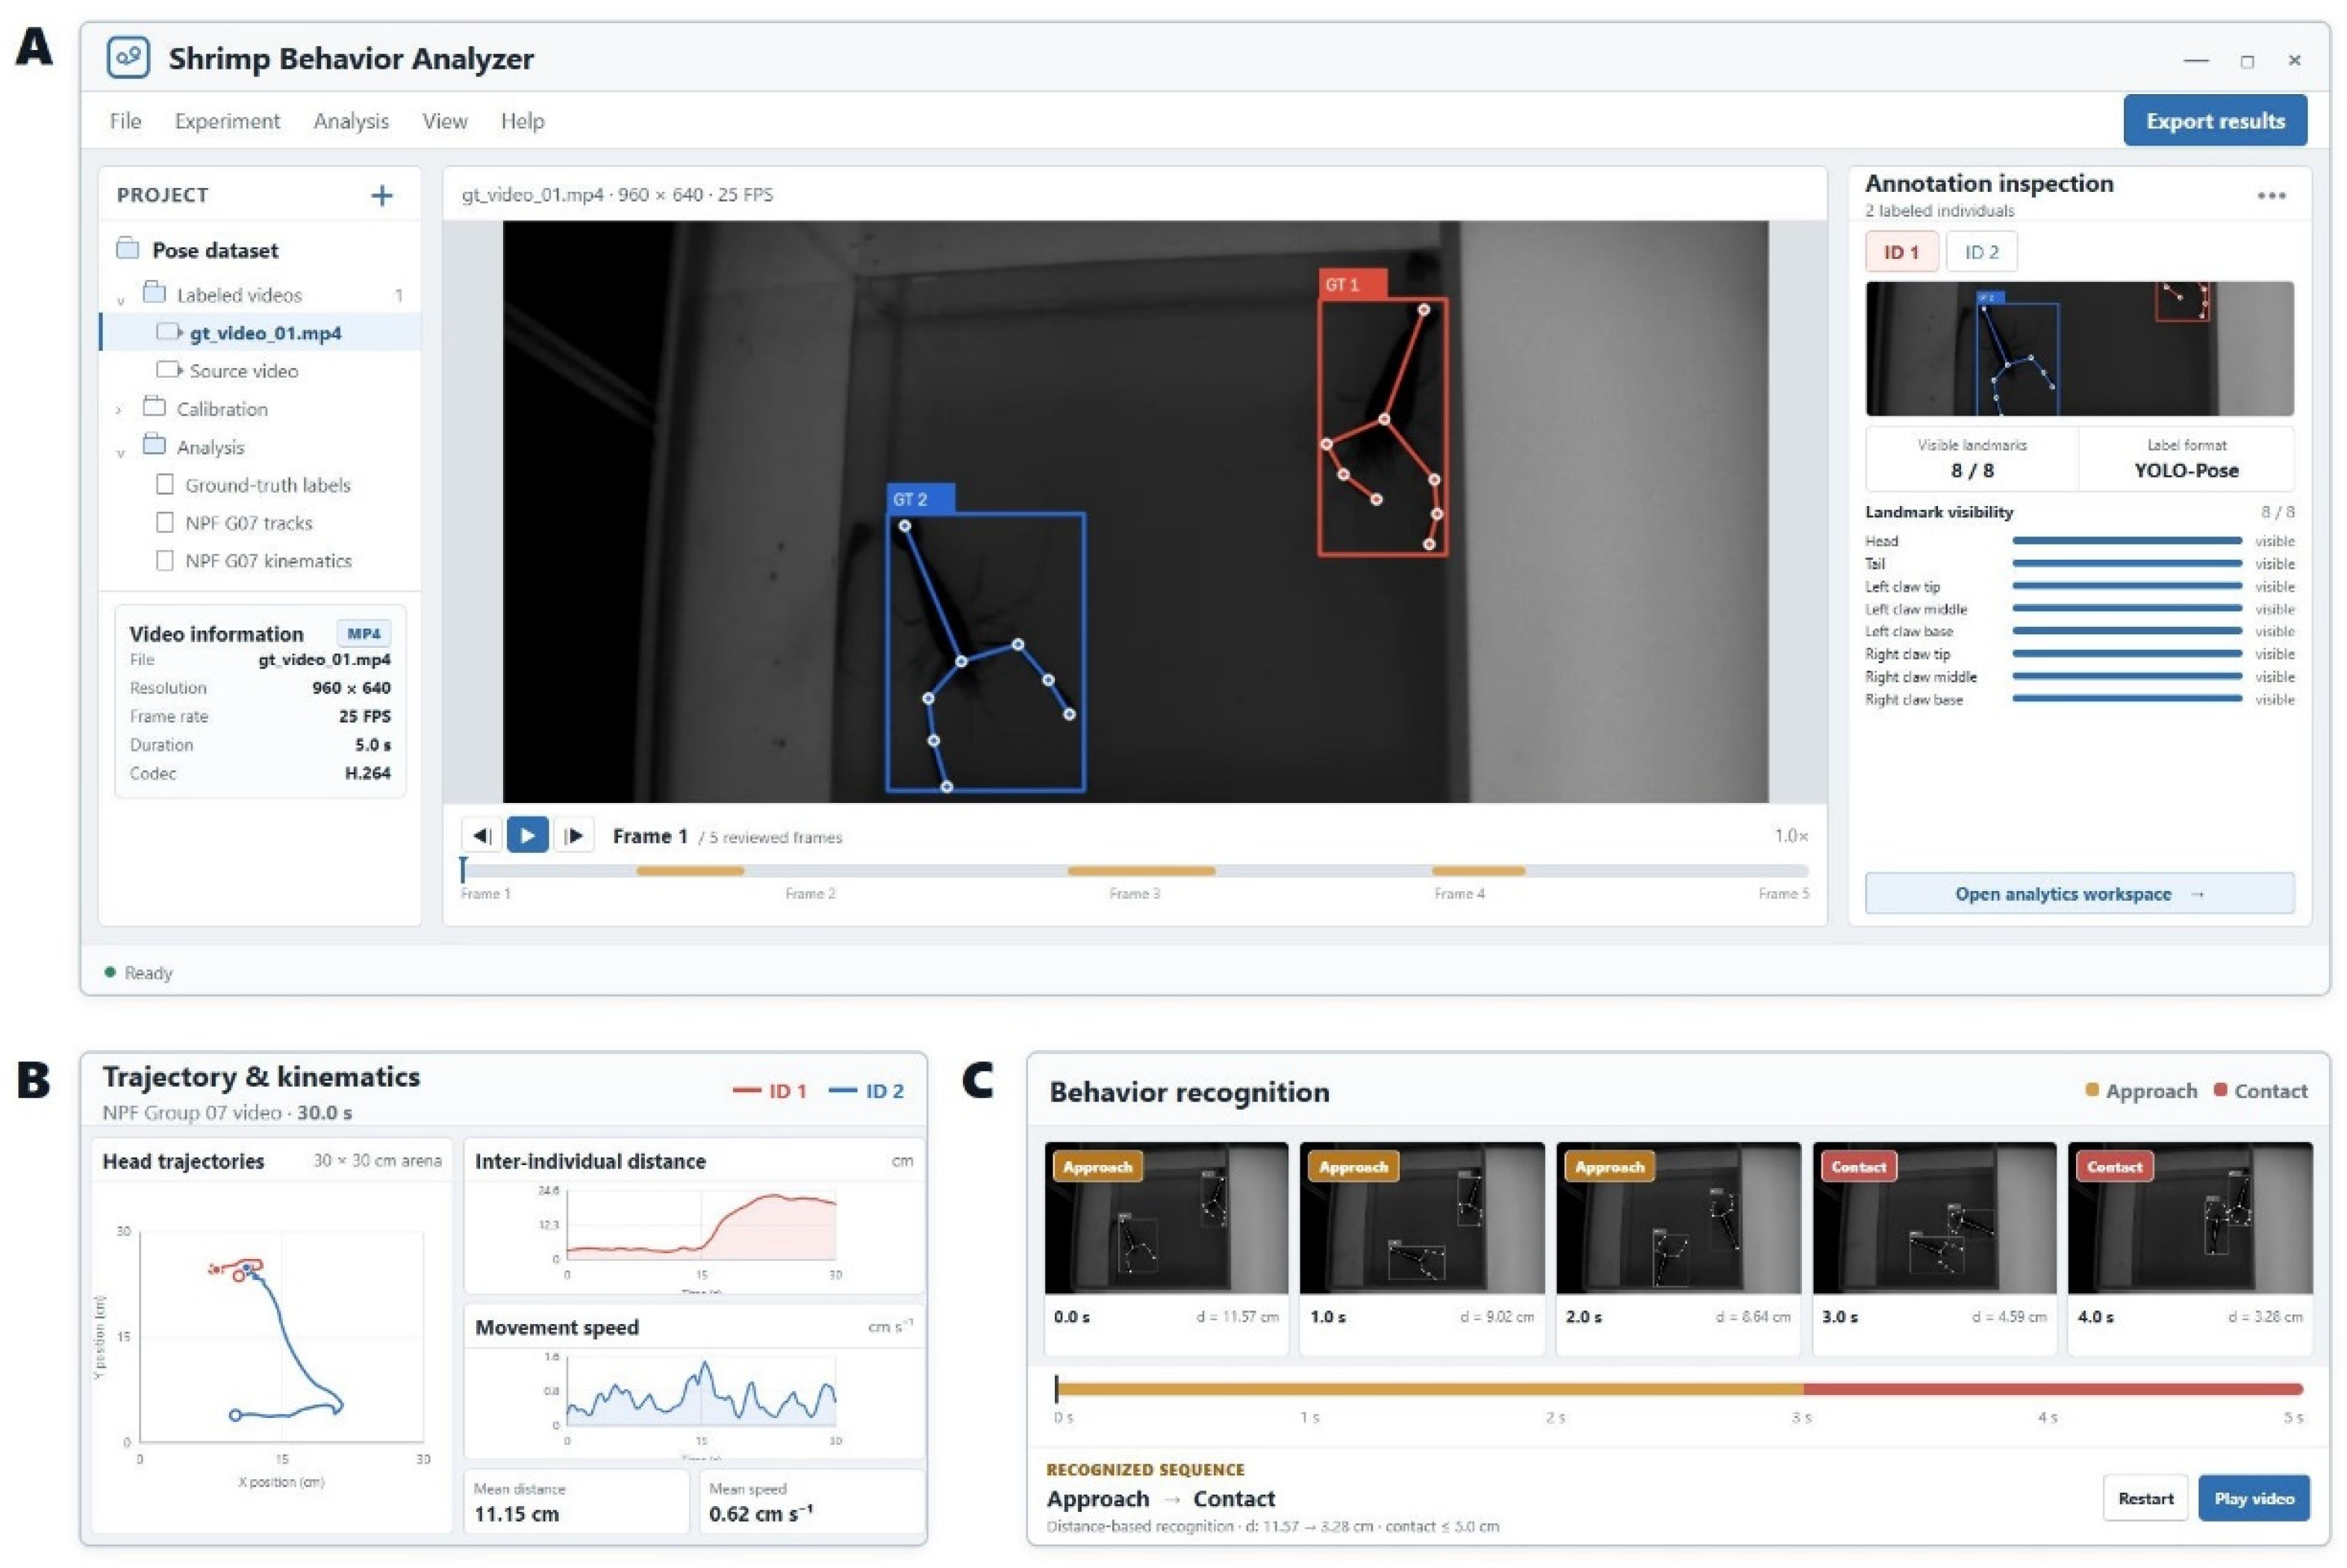Switch to the ID 2 tab
This screenshot has width=2347, height=1568.
coord(1981,252)
